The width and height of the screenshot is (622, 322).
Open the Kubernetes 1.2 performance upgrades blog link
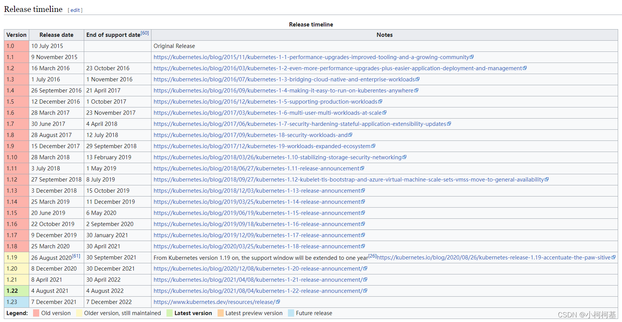pos(338,68)
